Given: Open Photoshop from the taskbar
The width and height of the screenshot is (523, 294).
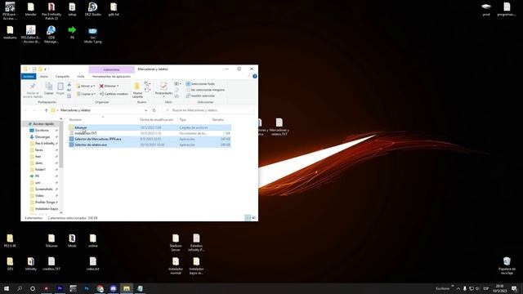Looking at the screenshot, I should (x=87, y=288).
